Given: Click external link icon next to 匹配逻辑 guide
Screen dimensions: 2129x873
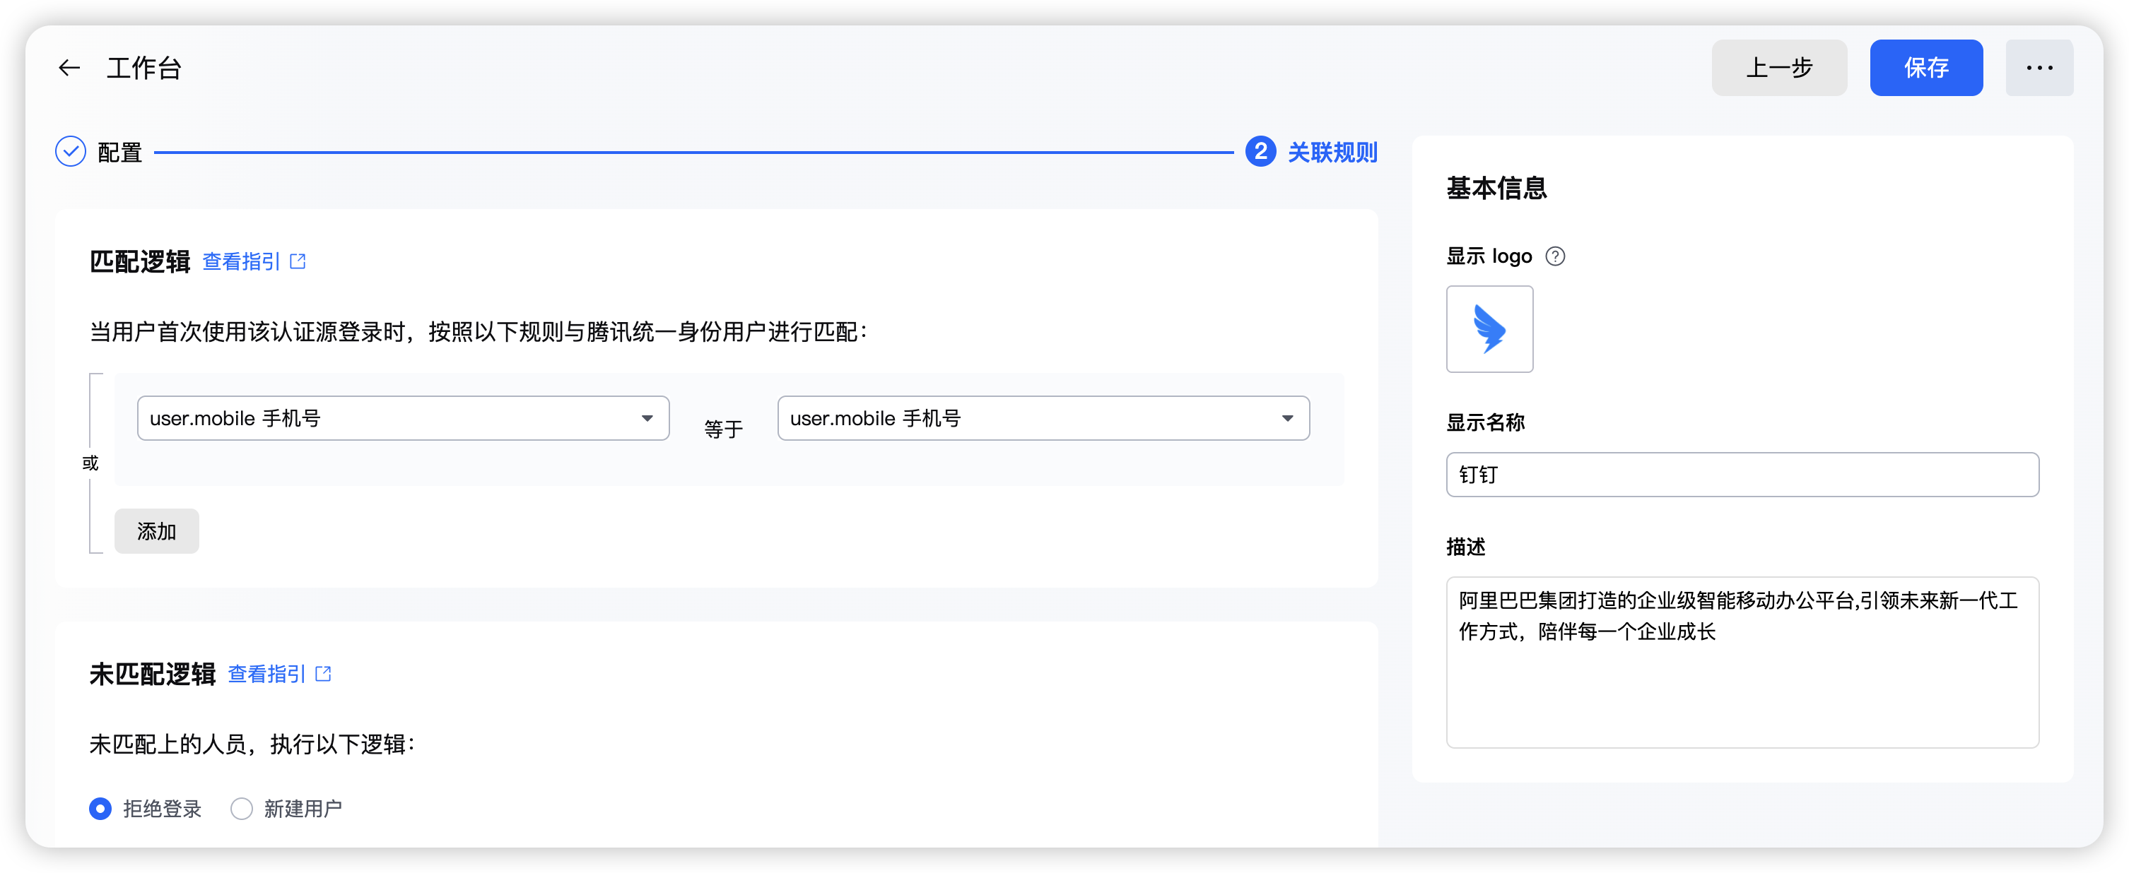Looking at the screenshot, I should tap(298, 262).
